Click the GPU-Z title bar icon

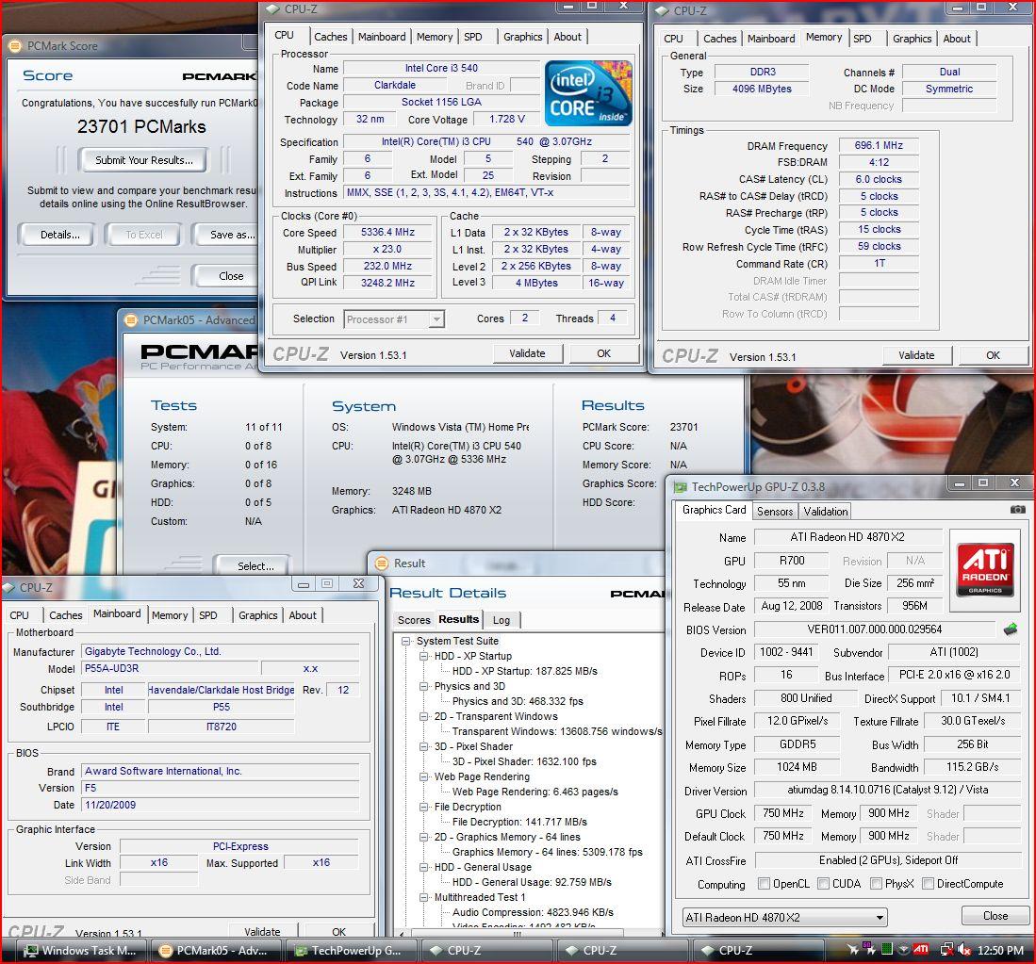tap(680, 487)
